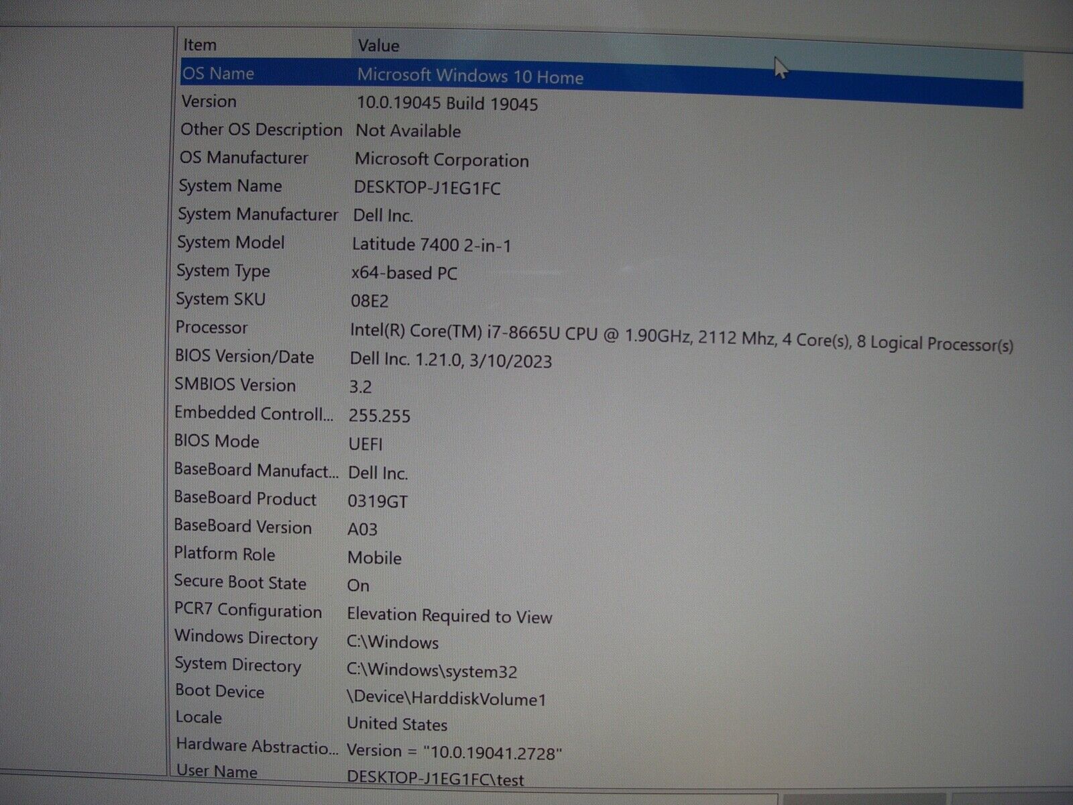Click the 08E2 SKU value
Viewport: 1073px width, 805px height.
point(370,301)
